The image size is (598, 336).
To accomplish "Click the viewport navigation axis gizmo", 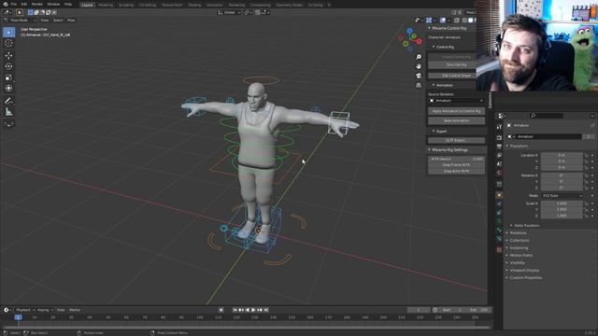I will 410,39.
